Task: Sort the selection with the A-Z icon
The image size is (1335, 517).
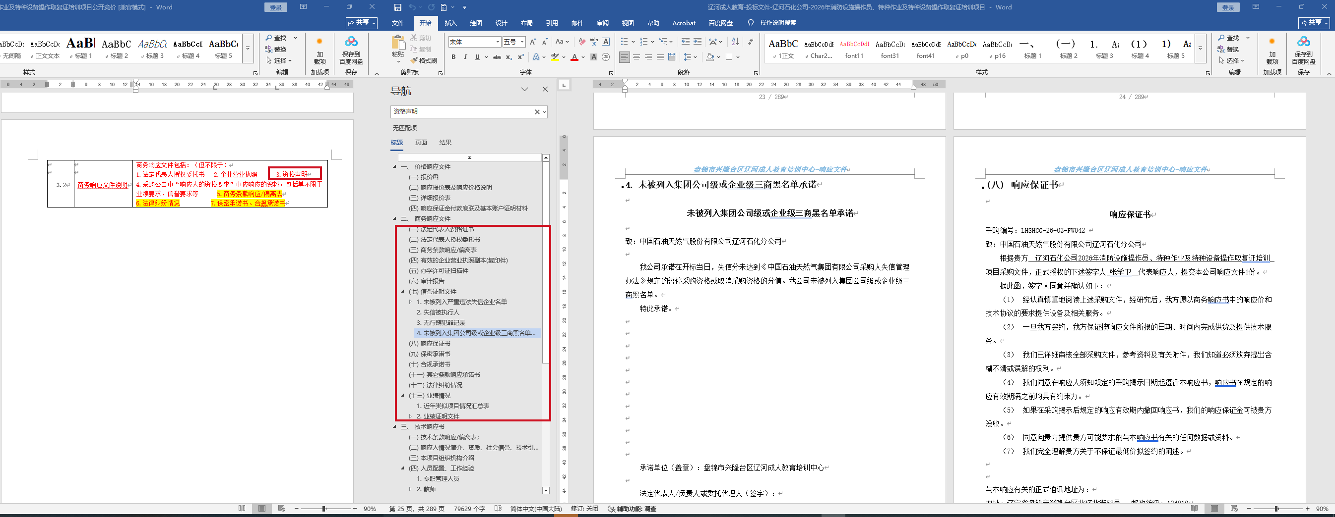Action: tap(735, 42)
